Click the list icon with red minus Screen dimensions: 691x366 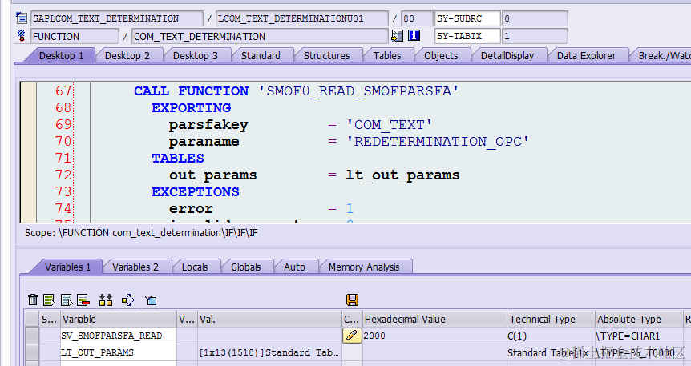[x=83, y=300]
